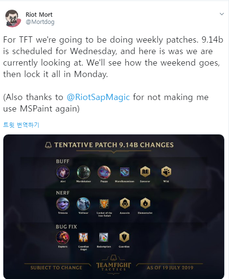Screen dimensions: 229x279
Task: Click the Redemption item icon
Action: 104,237
